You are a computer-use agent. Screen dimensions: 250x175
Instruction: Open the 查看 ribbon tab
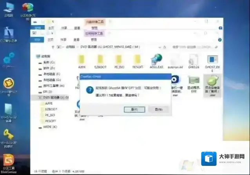(x=77, y=39)
